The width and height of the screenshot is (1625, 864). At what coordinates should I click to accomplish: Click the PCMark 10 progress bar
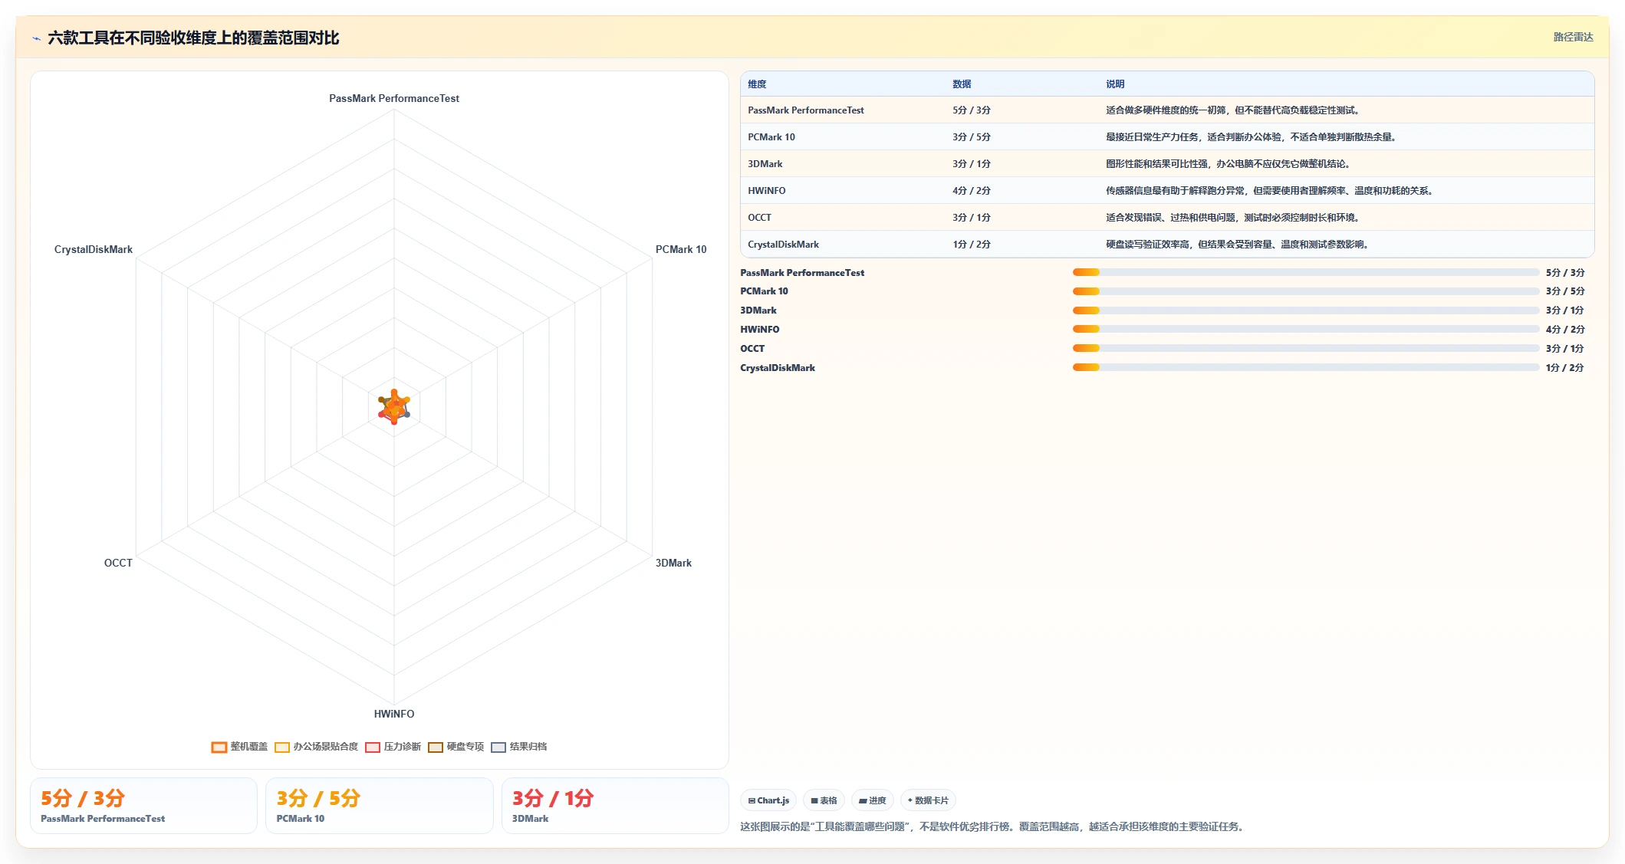pyautogui.click(x=1306, y=291)
